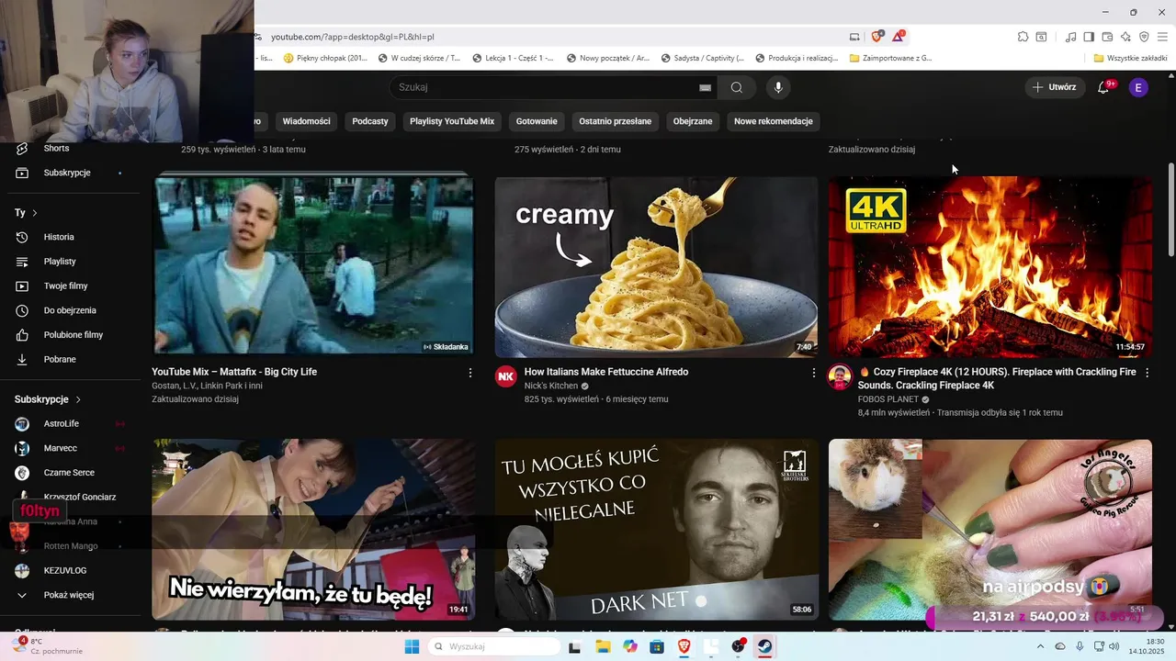Open the Lekcja 1 - Część 1 bookmark
The height and width of the screenshot is (661, 1176).
514,58
